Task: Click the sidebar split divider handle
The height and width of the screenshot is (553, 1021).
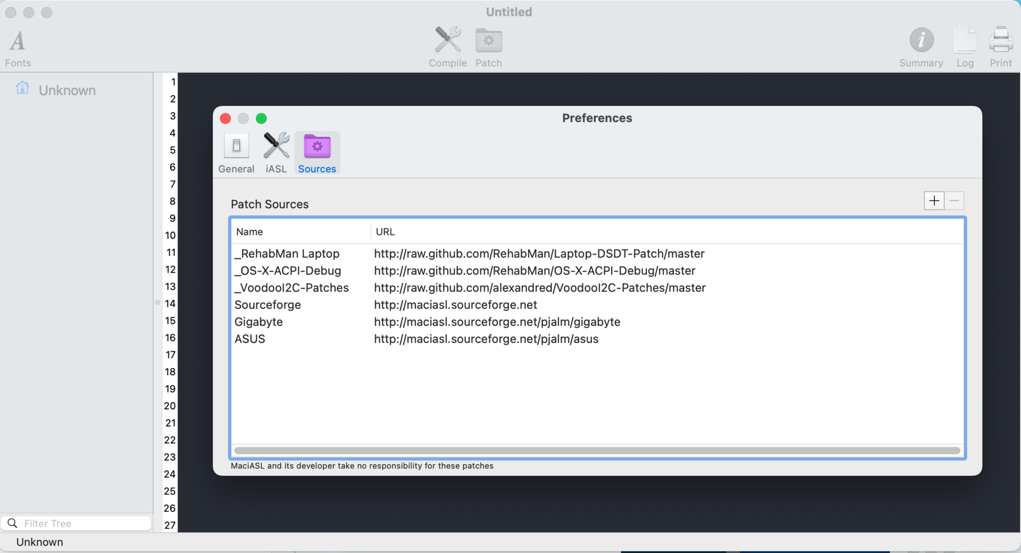Action: tap(157, 303)
